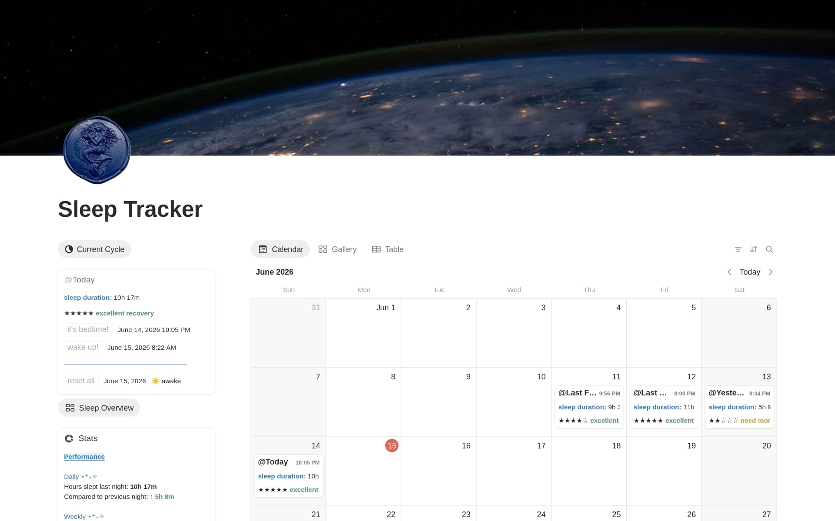The height and width of the screenshot is (521, 835).
Task: Click calendar day 10
Action: click(x=514, y=402)
